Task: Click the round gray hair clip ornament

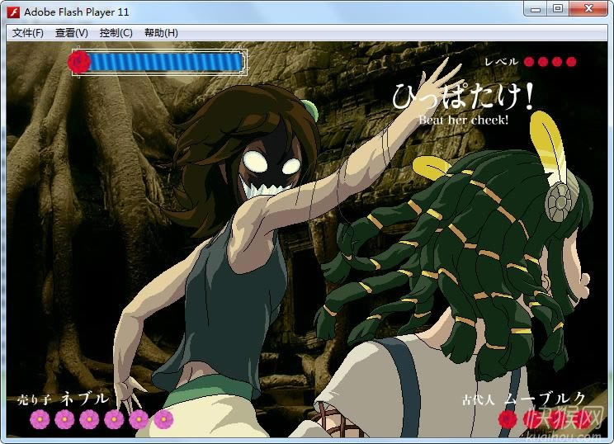Action: click(x=563, y=198)
